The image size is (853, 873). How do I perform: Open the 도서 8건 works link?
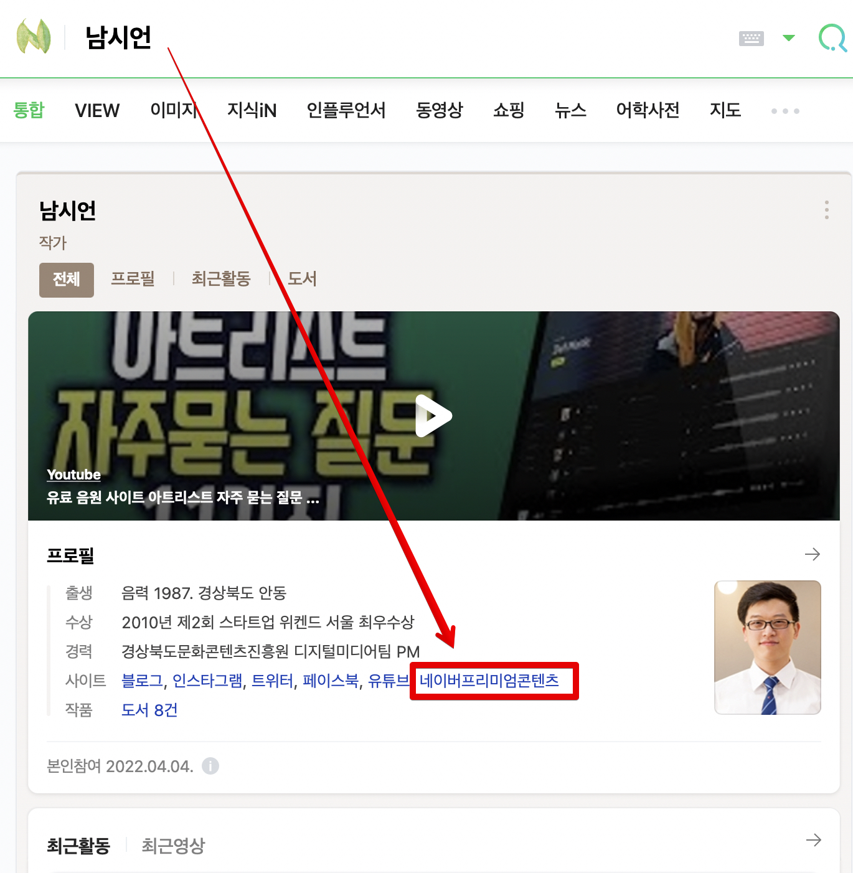pos(149,710)
